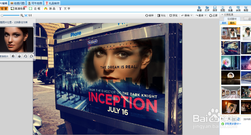Viewport: 251px width, 135px height.
Task: Click the 新建 new file icon
Action: 199,9
